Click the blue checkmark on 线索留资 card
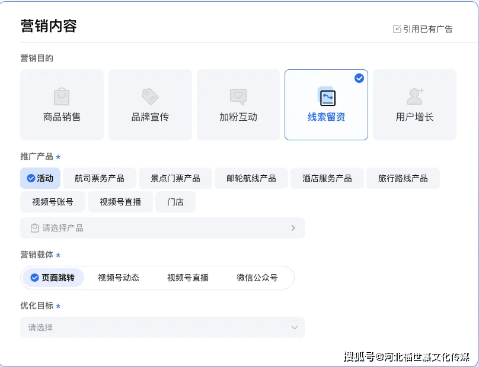 click(x=359, y=78)
